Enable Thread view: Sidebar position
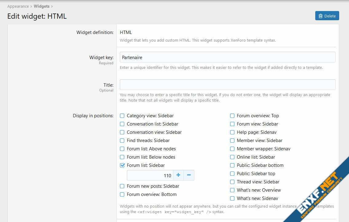Screen dimensions: 349x222 point(232,182)
